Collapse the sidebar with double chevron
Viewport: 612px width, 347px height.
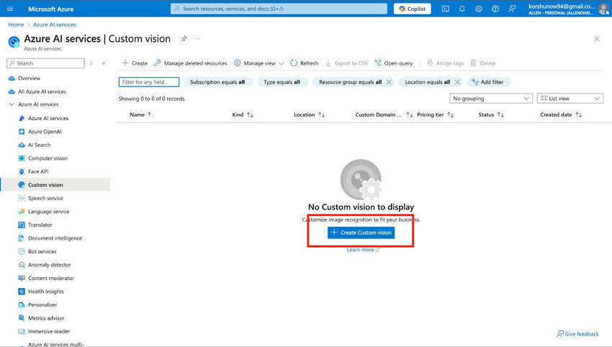tap(104, 63)
